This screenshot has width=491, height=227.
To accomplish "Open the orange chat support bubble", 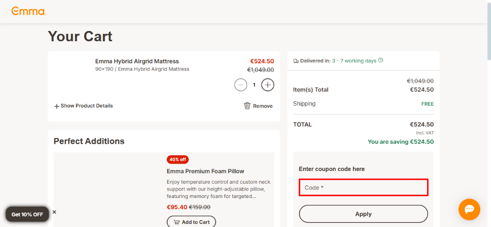I will click(469, 209).
